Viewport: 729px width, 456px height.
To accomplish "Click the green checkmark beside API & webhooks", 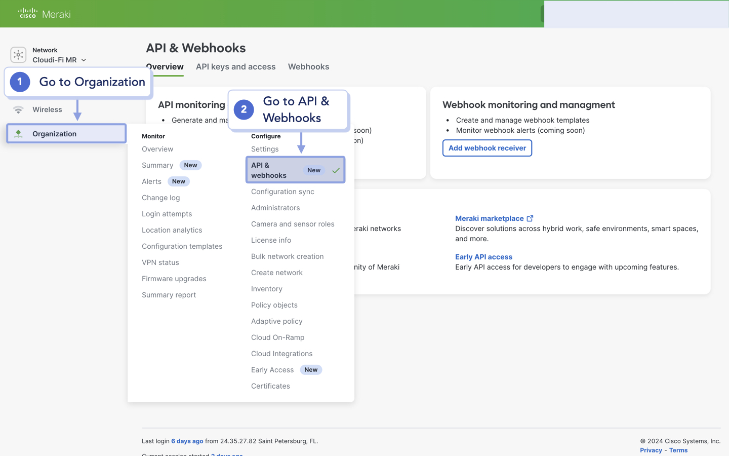I will coord(336,170).
